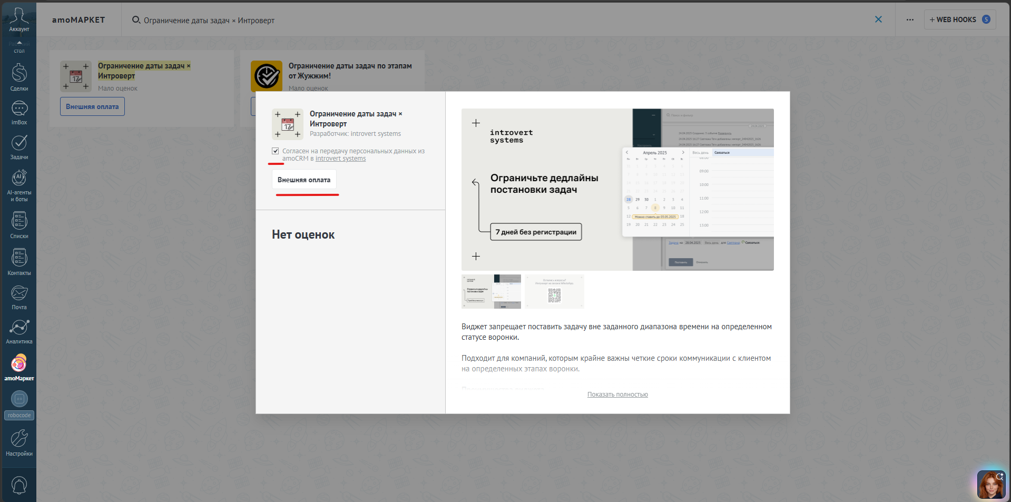Open Списки in sidebar
The image size is (1011, 502).
[19, 225]
